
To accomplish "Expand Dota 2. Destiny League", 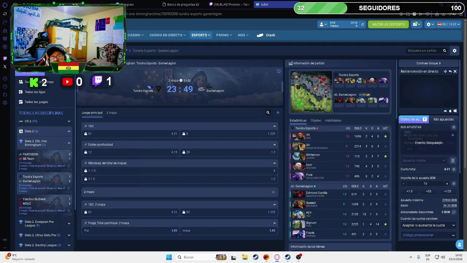I will (x=69, y=245).
